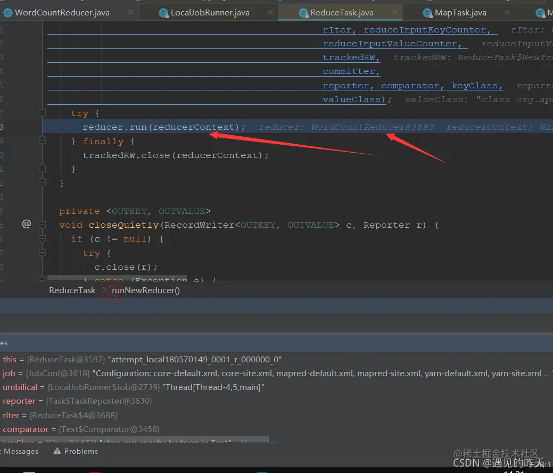Click runNewReducer() in the breadcrumb

[x=146, y=291]
